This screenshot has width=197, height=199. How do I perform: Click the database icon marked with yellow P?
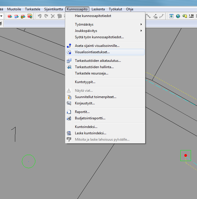[x=23, y=16]
